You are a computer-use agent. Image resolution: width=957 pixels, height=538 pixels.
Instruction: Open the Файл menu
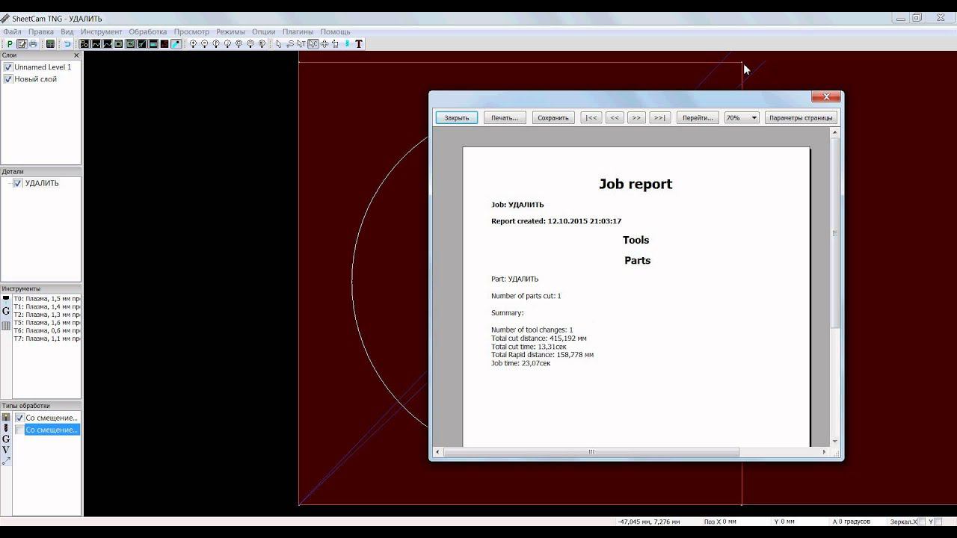point(12,32)
